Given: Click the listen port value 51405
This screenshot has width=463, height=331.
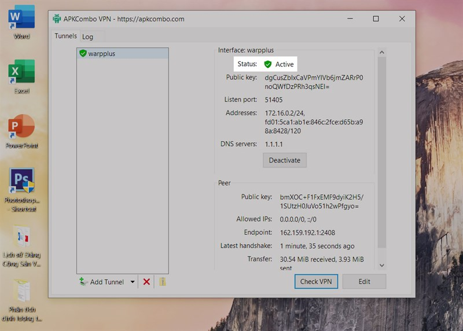Looking at the screenshot, I should pos(273,100).
